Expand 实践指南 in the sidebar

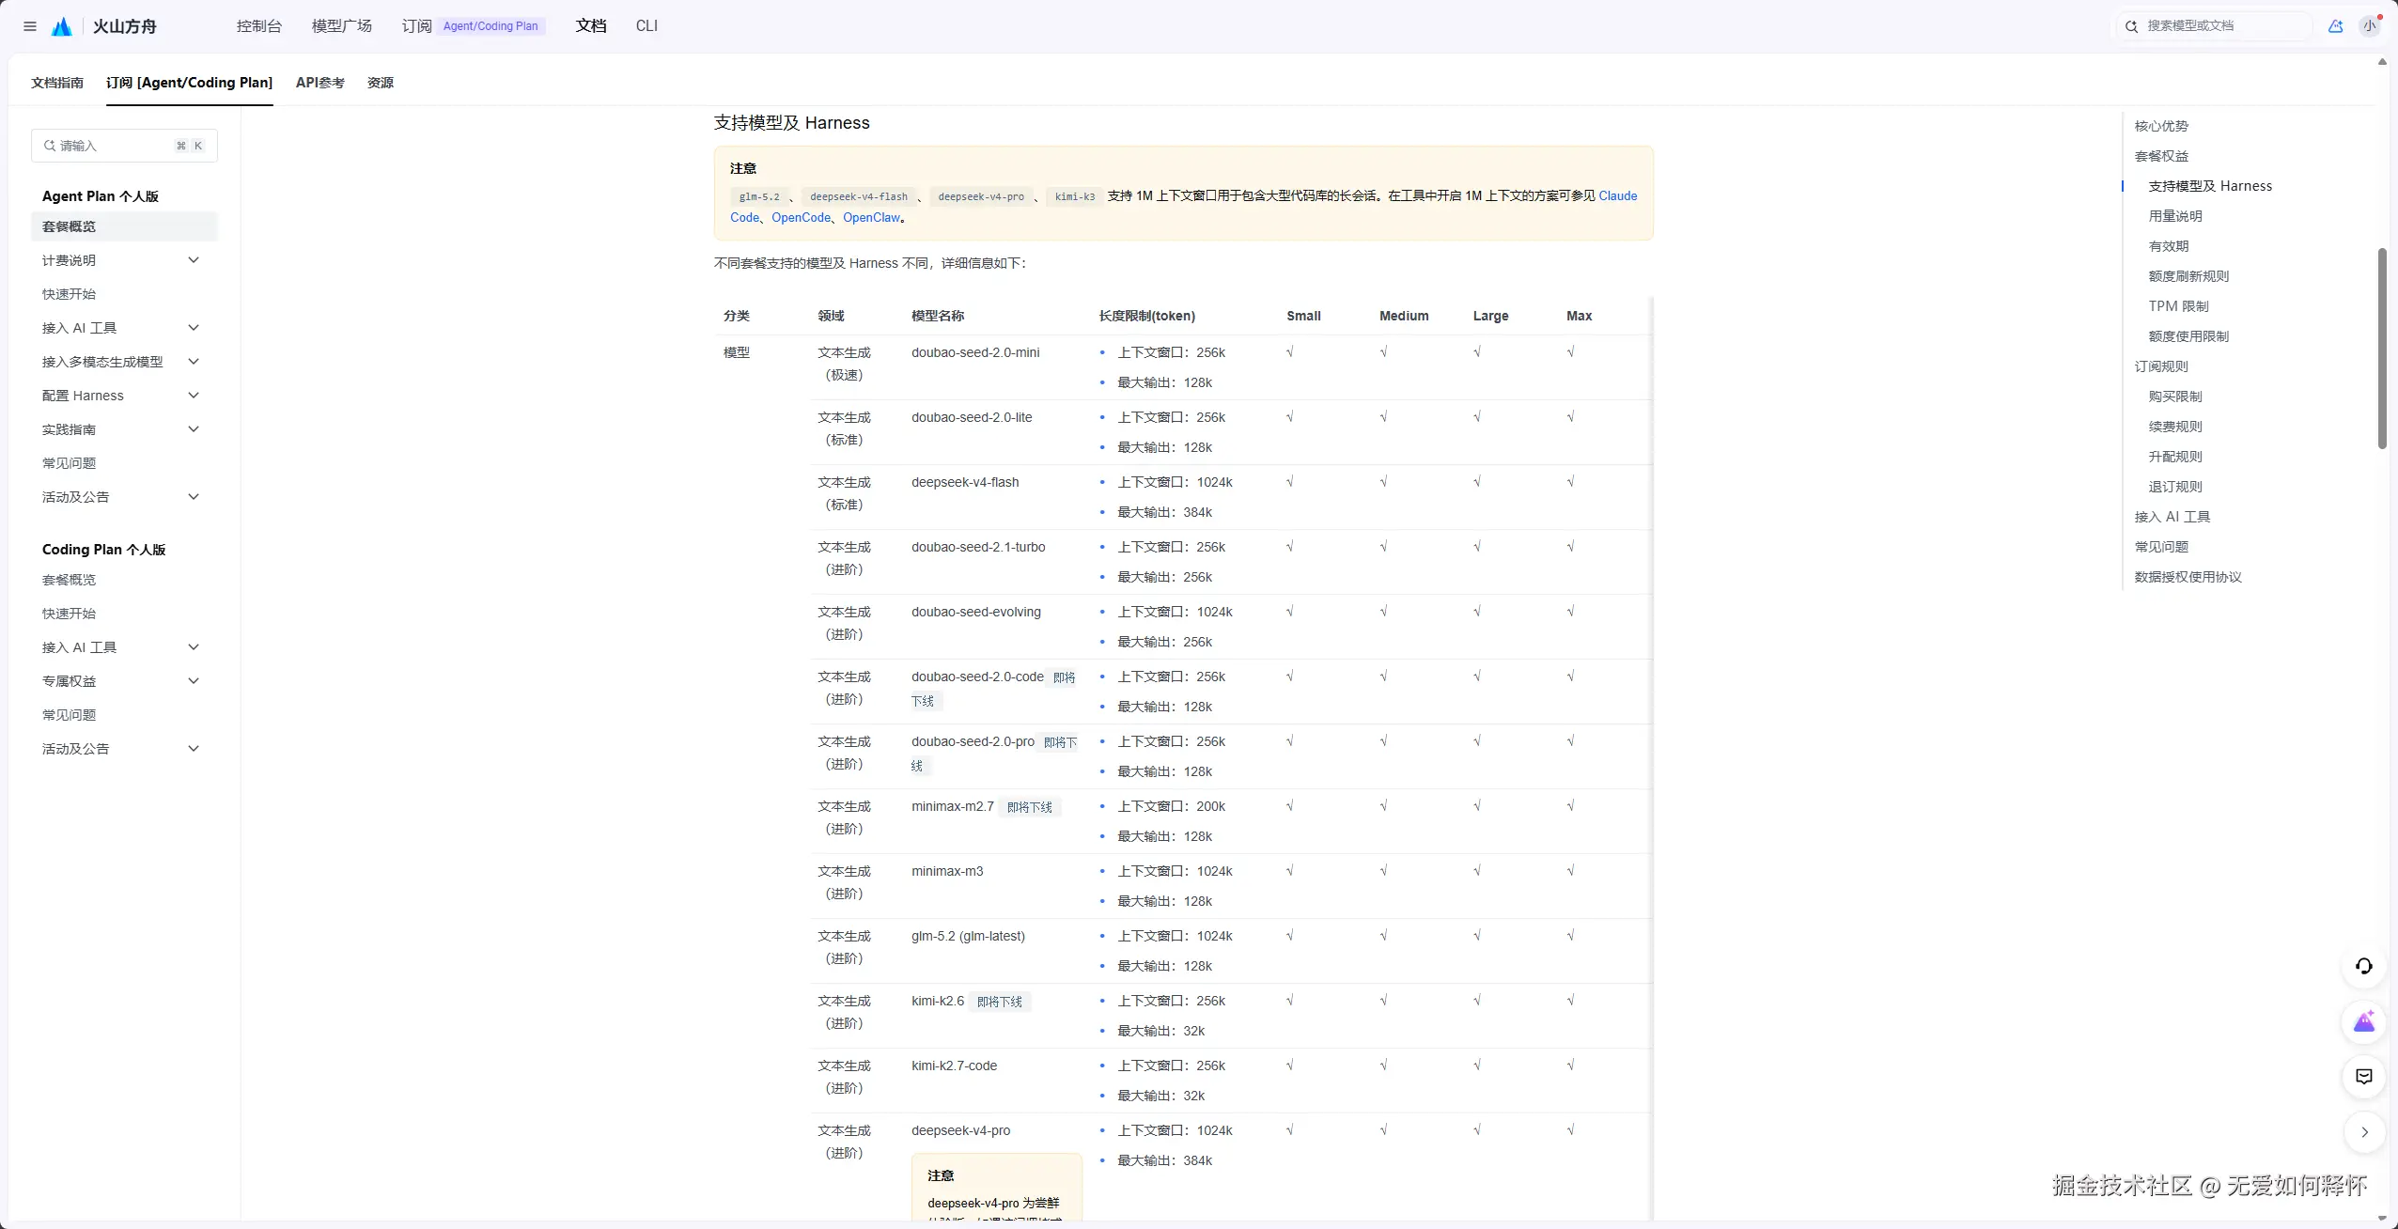point(194,429)
